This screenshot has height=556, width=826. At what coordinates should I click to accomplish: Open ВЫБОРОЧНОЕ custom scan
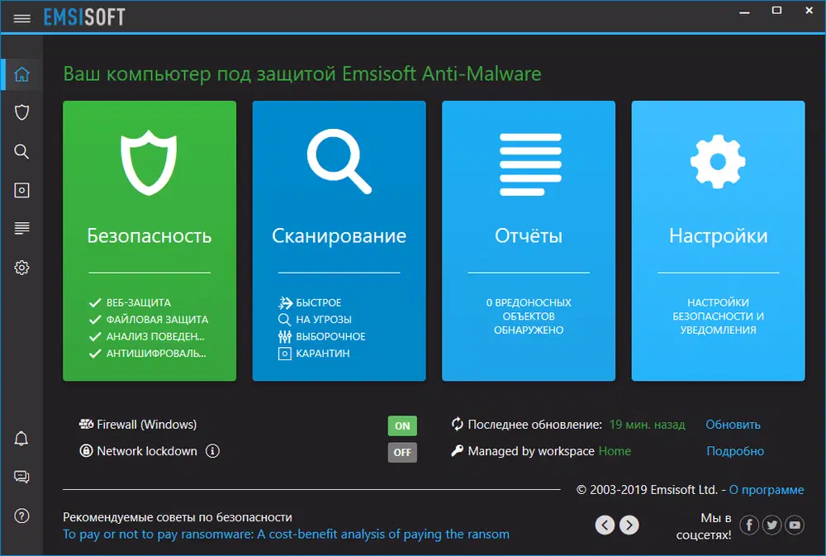(330, 336)
